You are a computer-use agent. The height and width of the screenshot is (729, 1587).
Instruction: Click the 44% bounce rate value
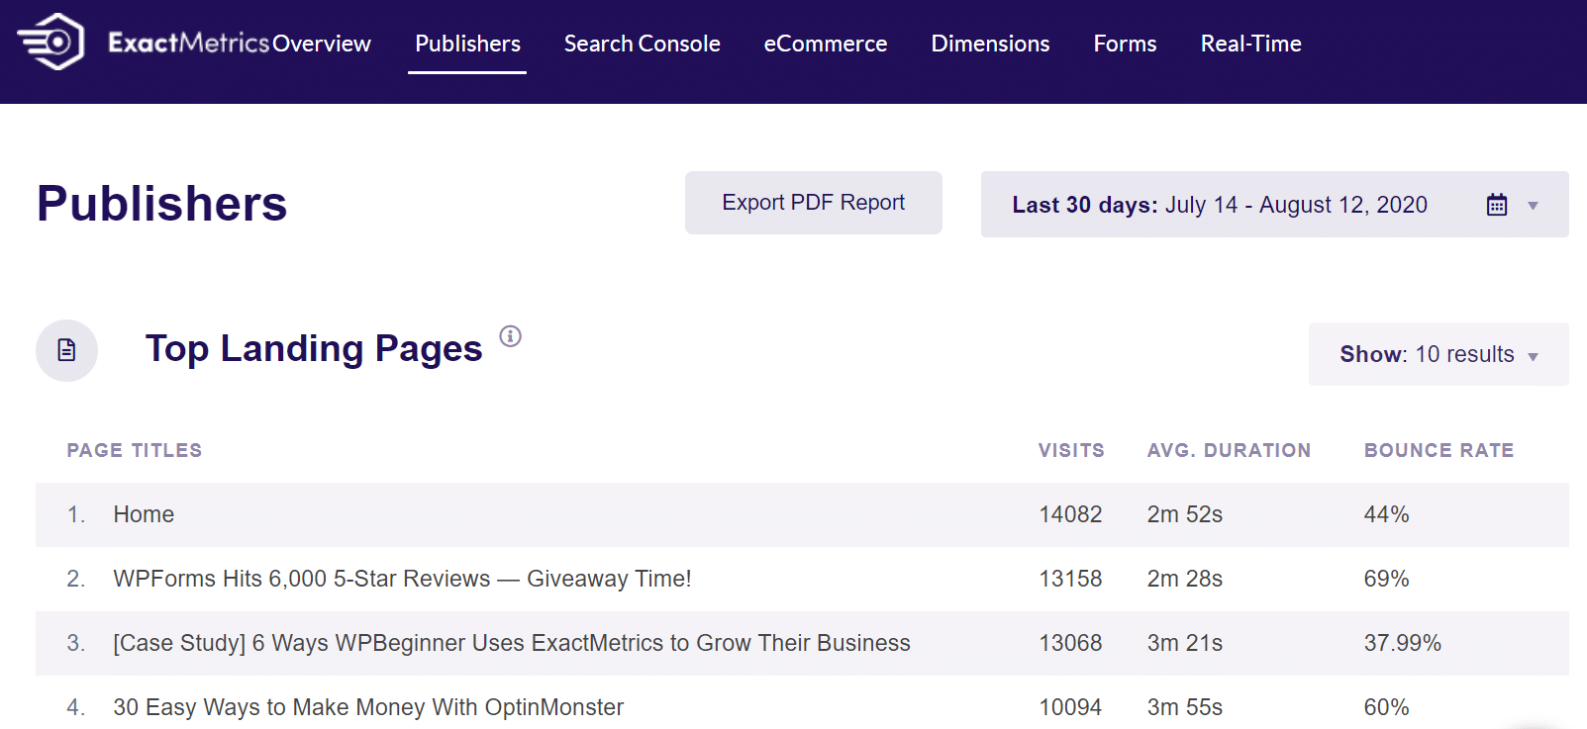(1386, 514)
